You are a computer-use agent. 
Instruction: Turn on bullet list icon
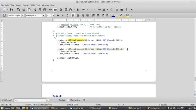(98, 15)
